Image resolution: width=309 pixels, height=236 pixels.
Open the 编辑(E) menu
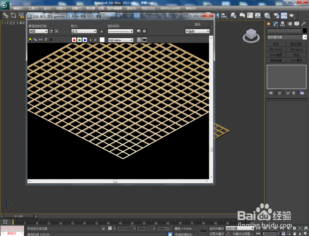[x=18, y=8]
